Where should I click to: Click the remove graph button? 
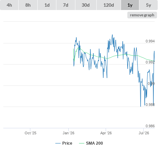click(x=142, y=15)
